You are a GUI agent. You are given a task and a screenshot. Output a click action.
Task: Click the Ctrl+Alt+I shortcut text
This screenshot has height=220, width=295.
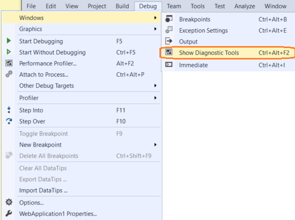272,65
